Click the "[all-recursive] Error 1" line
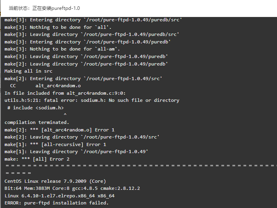The height and width of the screenshot is (208, 277). (55, 144)
